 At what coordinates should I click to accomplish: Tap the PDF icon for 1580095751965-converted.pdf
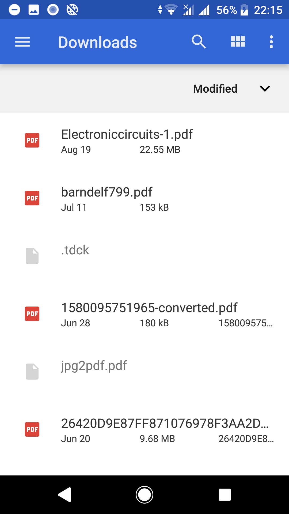[32, 314]
